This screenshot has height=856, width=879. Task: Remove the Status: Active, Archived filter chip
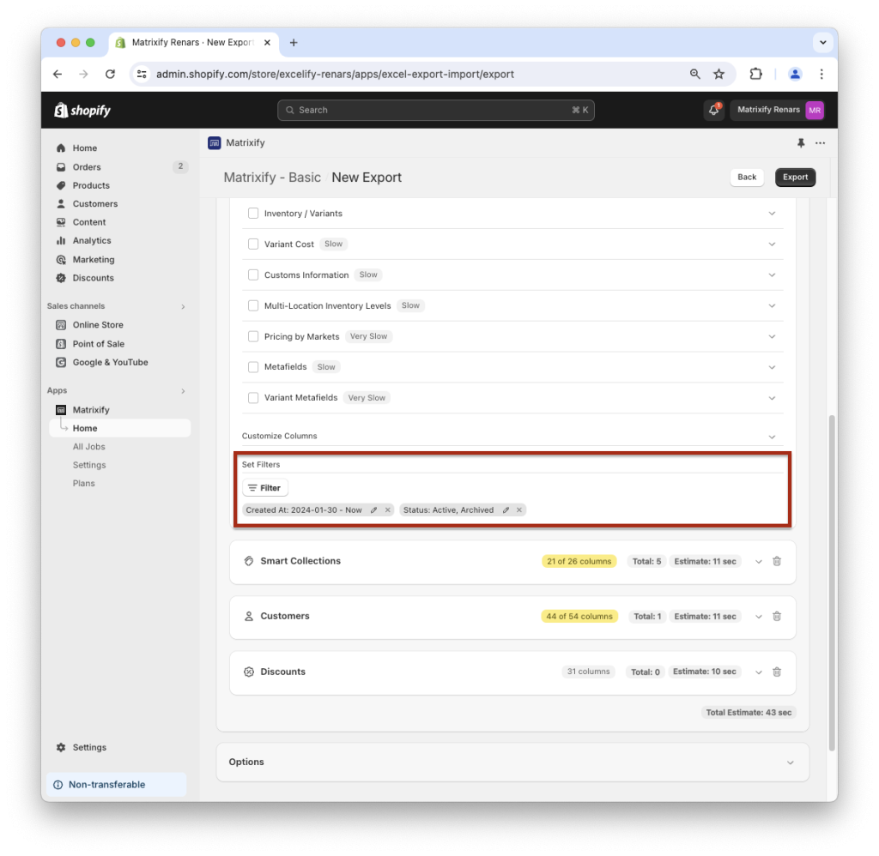pos(519,509)
